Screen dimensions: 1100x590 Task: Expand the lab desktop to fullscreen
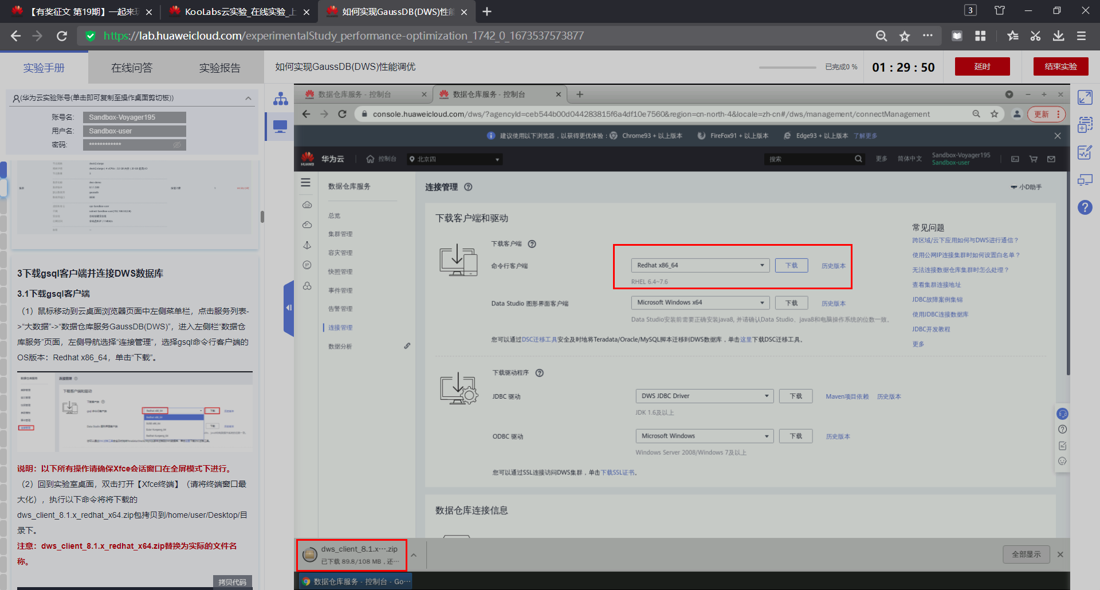click(x=1085, y=97)
